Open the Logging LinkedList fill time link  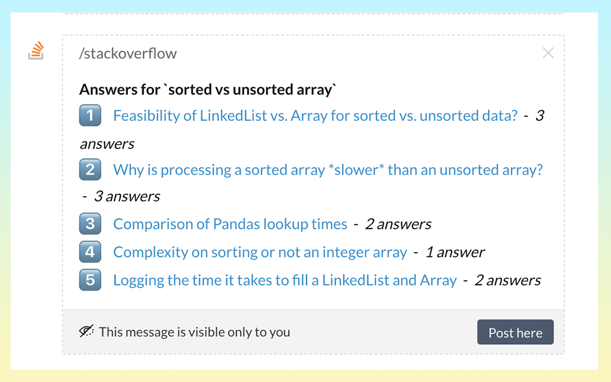pos(285,280)
